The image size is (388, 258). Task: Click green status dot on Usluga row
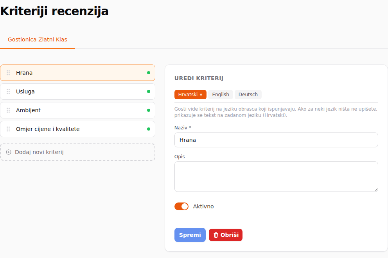pos(149,91)
